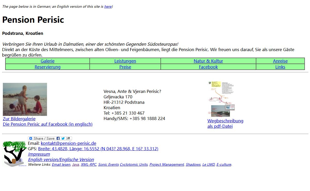Screen dimensions: 310x191
Task: Open the Reservierung navigation link
Action: point(48,67)
